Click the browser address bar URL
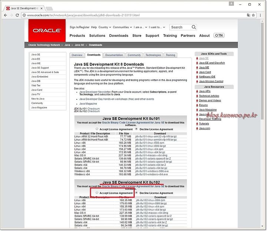 tap(83, 15)
